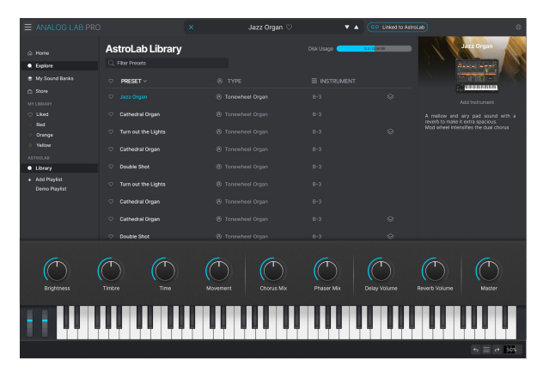Open the settings gear icon

518,27
